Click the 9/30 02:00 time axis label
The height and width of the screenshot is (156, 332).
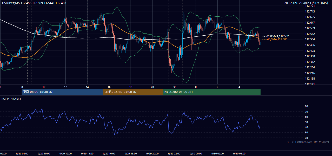(x=217, y=154)
